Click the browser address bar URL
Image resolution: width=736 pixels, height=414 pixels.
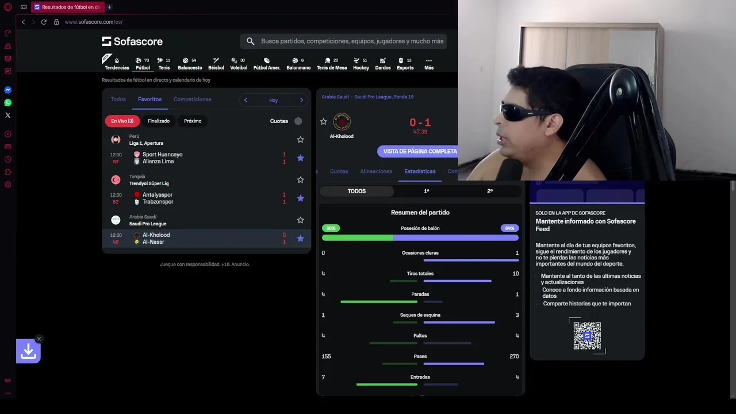click(x=94, y=22)
